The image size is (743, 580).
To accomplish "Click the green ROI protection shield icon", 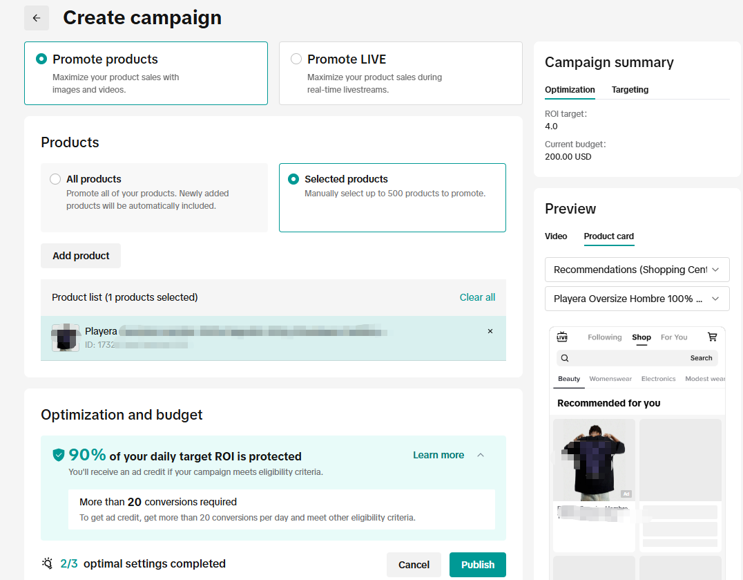I will click(58, 456).
